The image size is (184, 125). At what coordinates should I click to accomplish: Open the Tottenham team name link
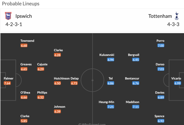pos(160,16)
